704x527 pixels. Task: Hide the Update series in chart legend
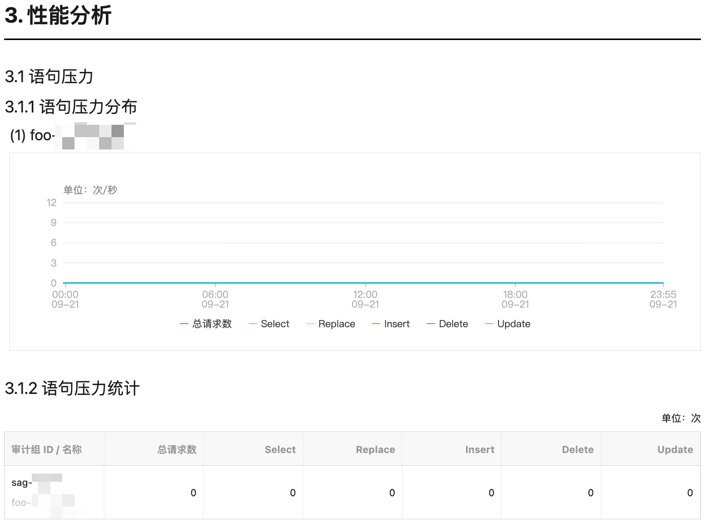[x=509, y=324]
